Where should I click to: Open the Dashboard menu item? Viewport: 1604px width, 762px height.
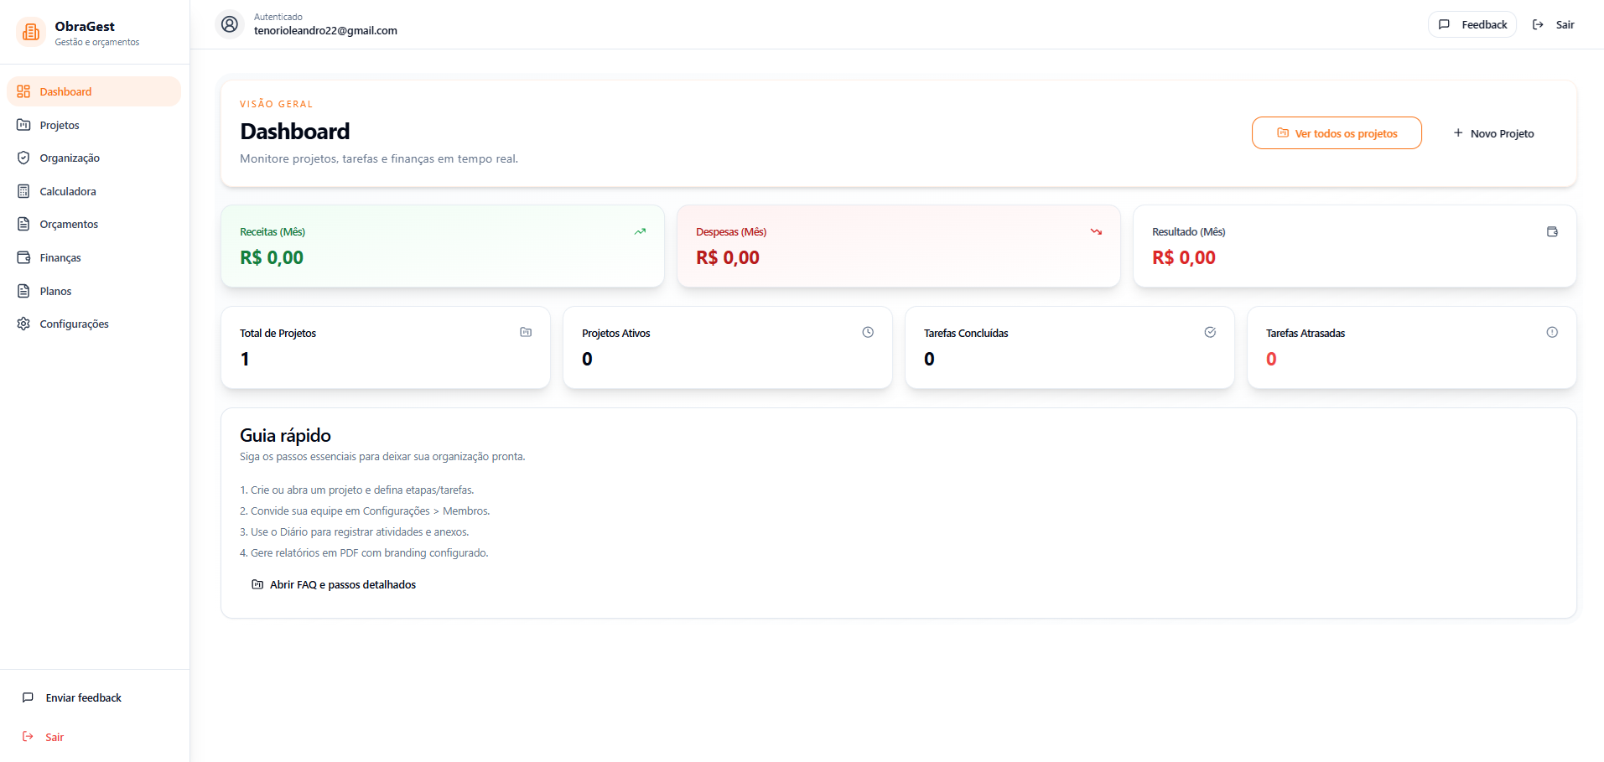pyautogui.click(x=94, y=91)
